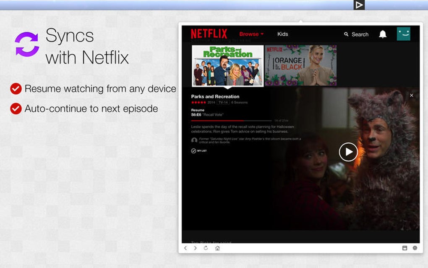Click the TV-14 rating badge
The image size is (428, 268).
click(223, 102)
